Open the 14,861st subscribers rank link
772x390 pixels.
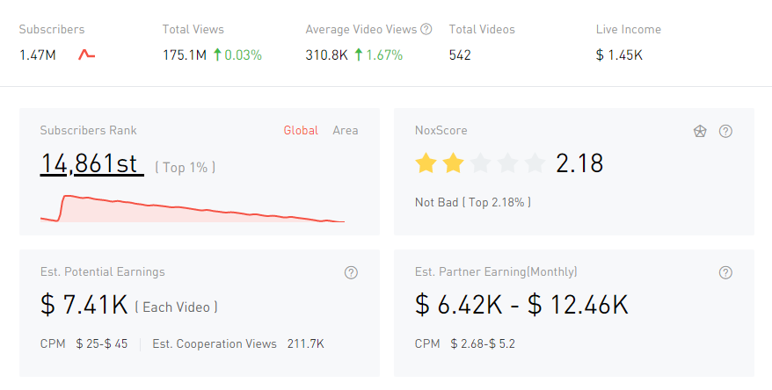pyautogui.click(x=91, y=163)
